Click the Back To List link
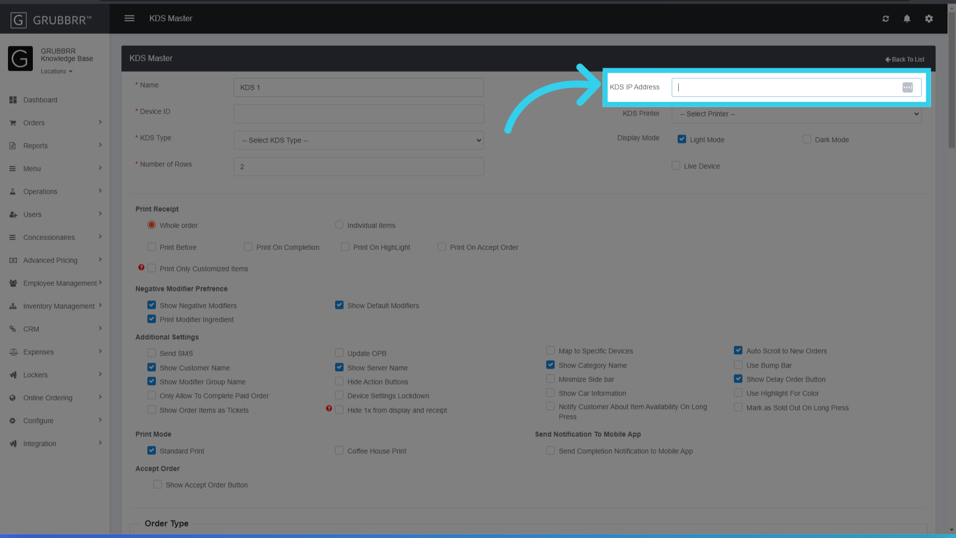Screen dimensions: 956x538 click(x=904, y=59)
